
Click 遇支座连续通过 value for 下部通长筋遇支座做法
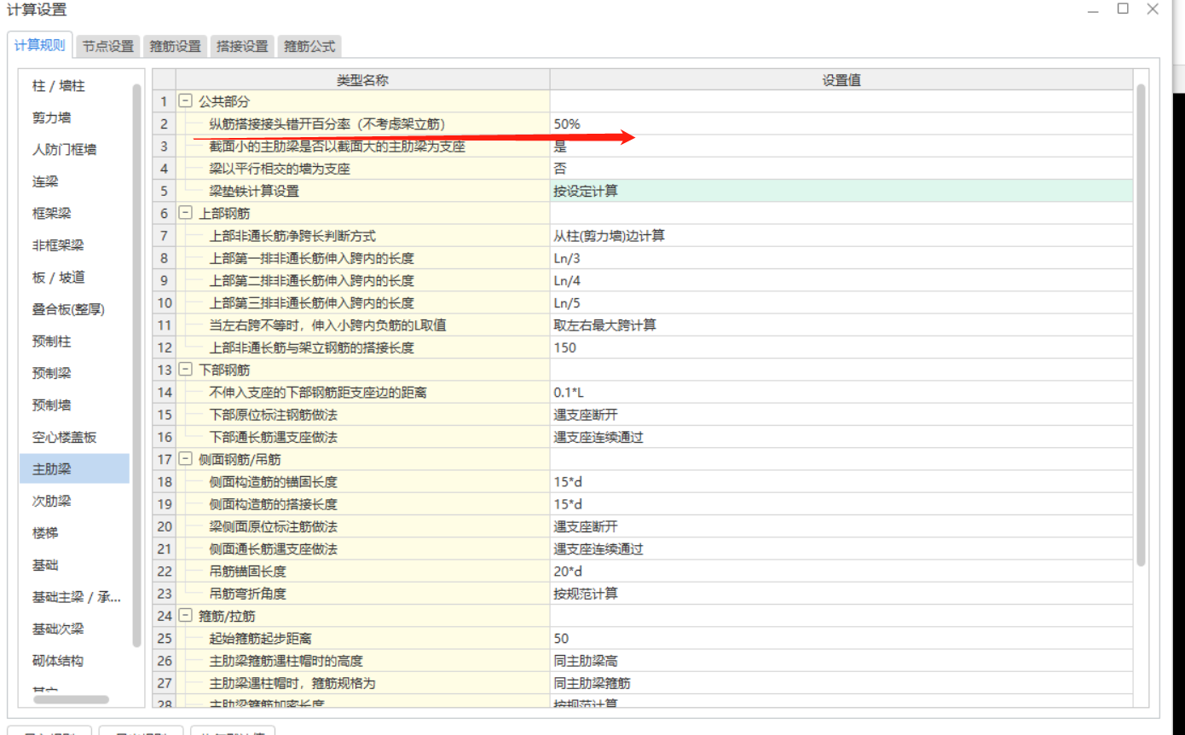(x=841, y=437)
